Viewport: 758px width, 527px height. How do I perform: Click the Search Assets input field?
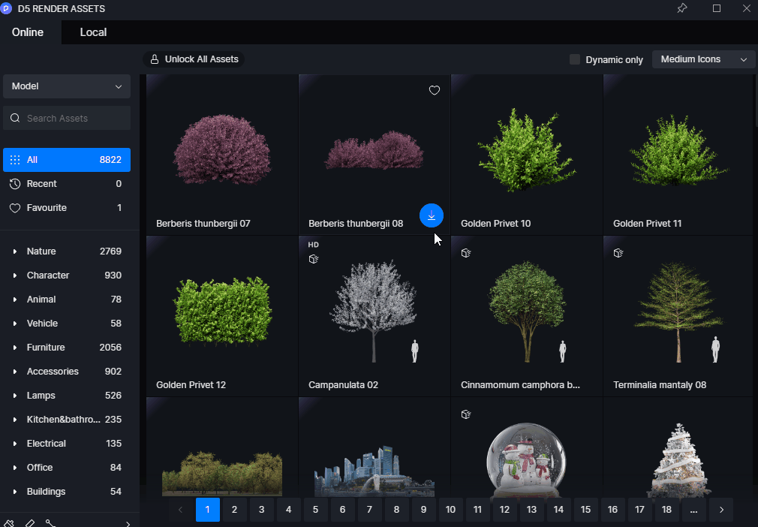[67, 118]
